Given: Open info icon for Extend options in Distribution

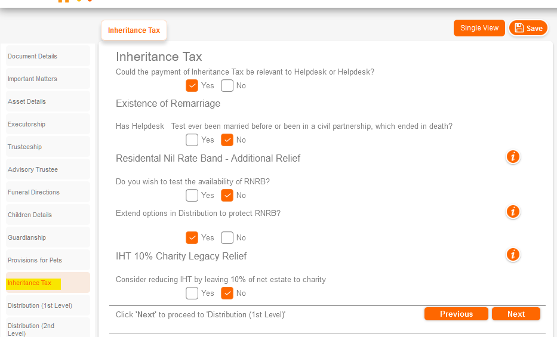Looking at the screenshot, I should (x=512, y=212).
